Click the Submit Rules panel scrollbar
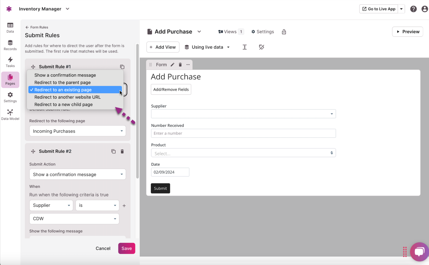429x265 pixels. (138, 111)
